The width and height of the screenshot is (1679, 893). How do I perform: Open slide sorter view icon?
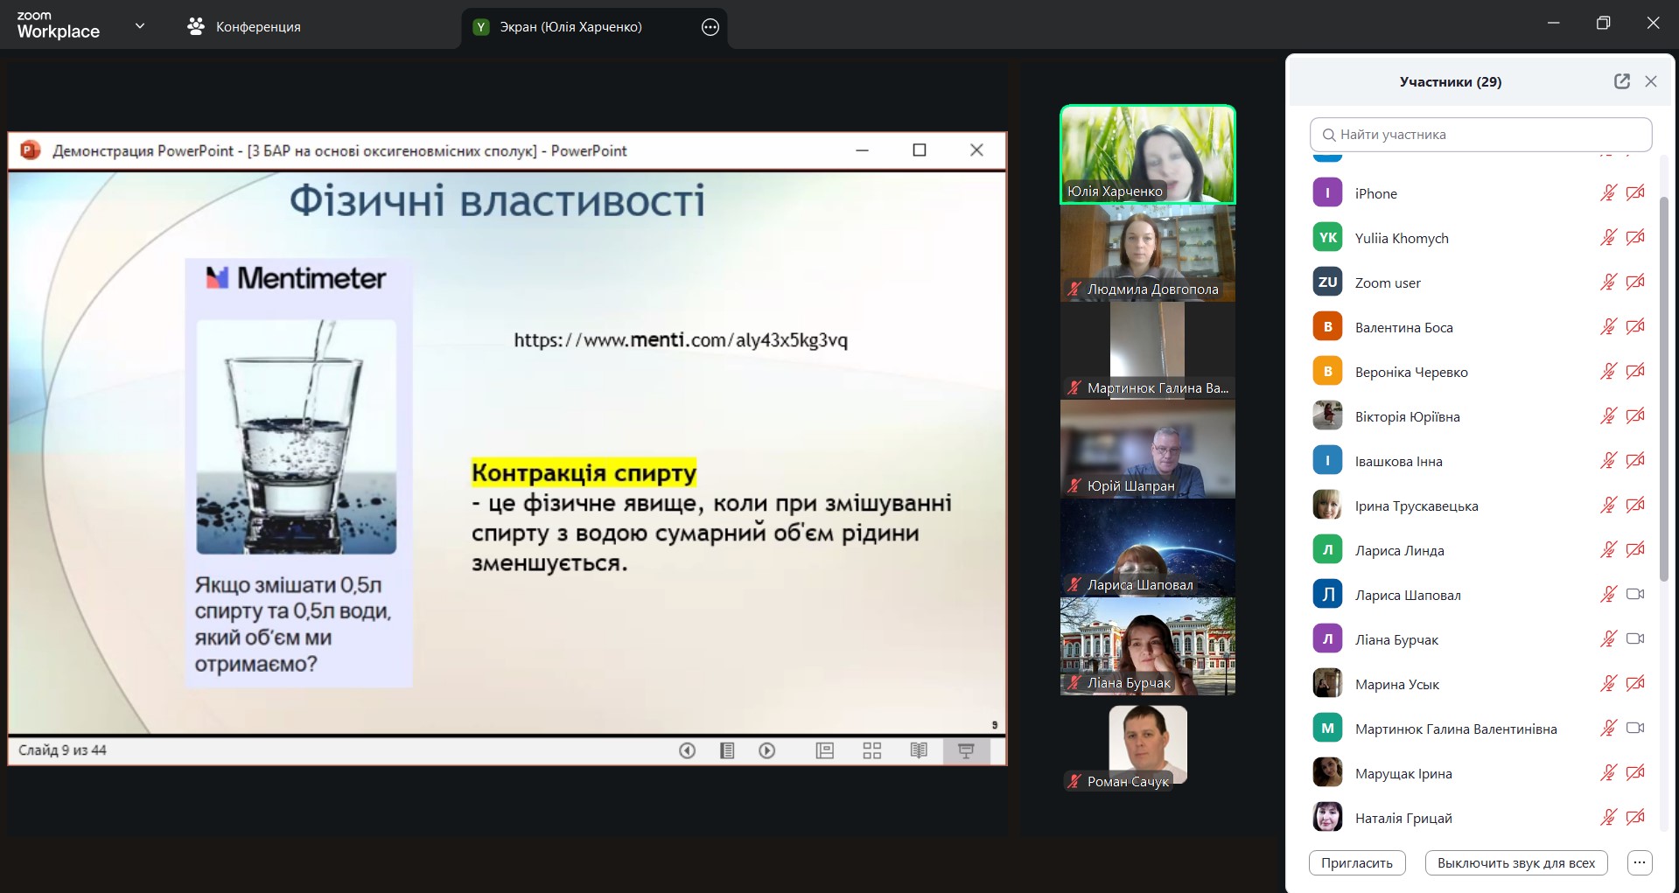[871, 750]
